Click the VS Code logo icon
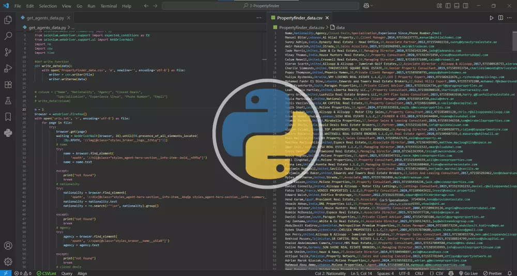 point(6,6)
